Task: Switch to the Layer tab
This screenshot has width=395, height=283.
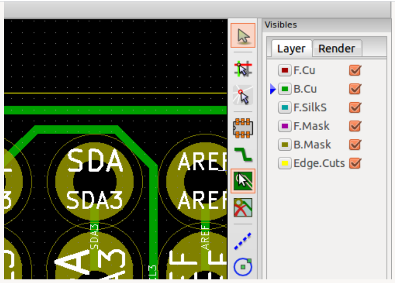Action: pos(292,49)
